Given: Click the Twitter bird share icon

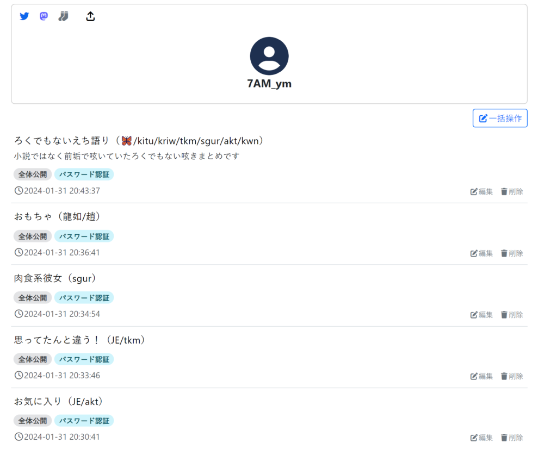Looking at the screenshot, I should point(24,16).
